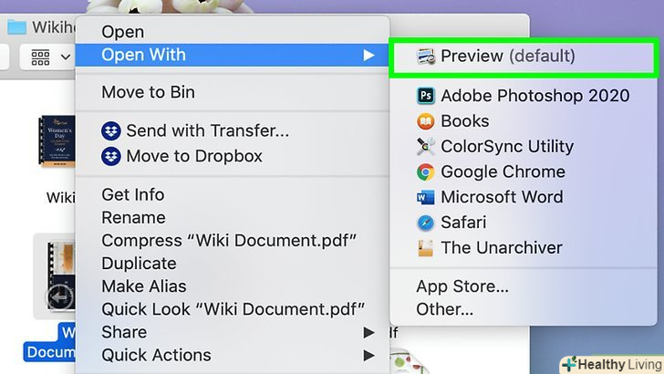Click the Books app icon
The image size is (664, 374).
(426, 121)
